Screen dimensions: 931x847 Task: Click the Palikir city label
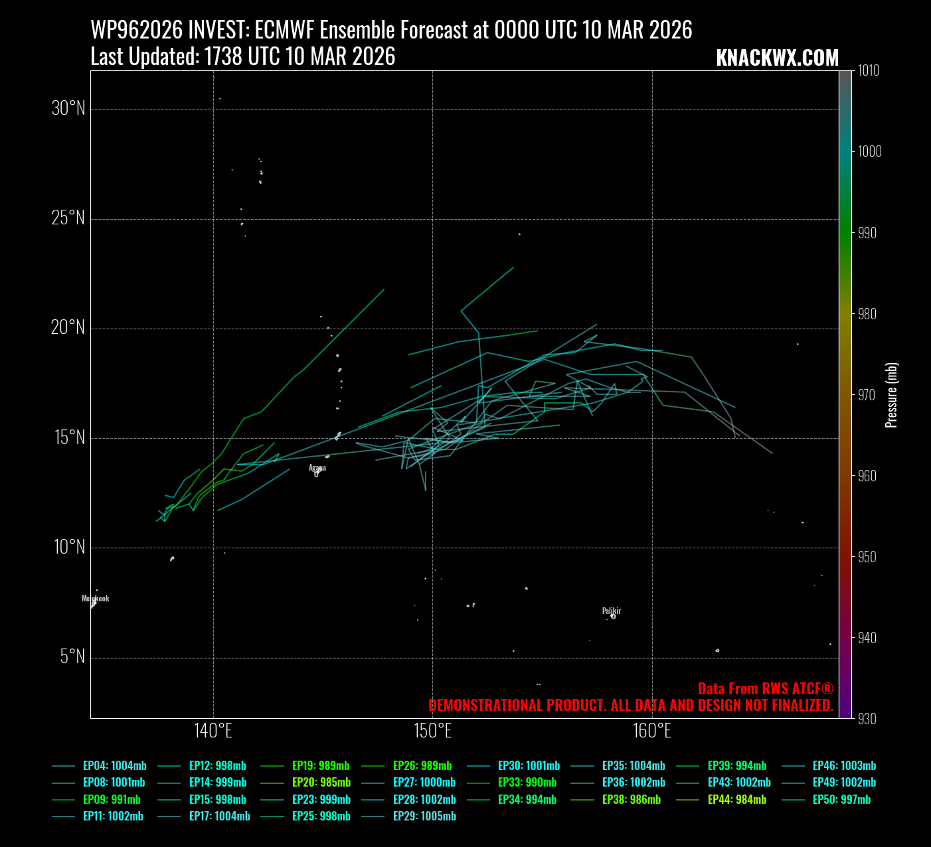tap(612, 611)
